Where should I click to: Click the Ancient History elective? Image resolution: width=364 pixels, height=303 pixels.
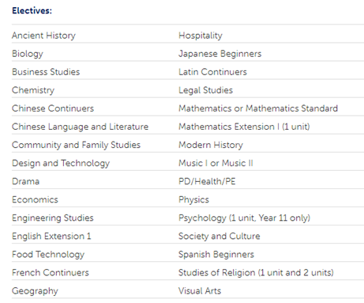43,36
